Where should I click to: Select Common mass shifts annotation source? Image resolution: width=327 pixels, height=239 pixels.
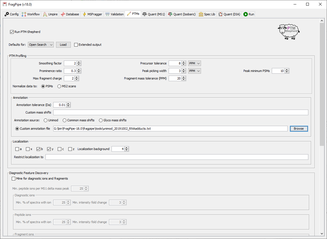[64, 120]
